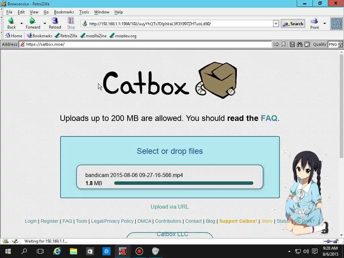Open the Go menu
Image resolution: width=344 pixels, height=258 pixels.
click(46, 12)
